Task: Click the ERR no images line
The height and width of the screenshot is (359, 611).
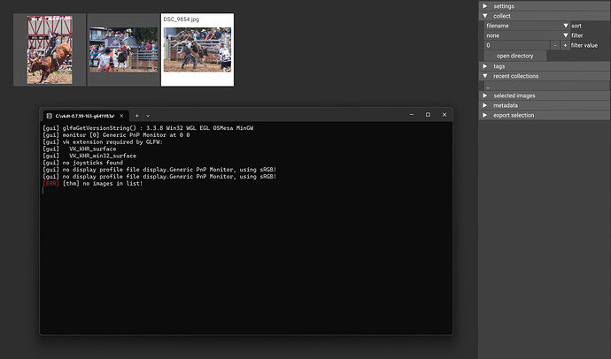Action: [93, 184]
